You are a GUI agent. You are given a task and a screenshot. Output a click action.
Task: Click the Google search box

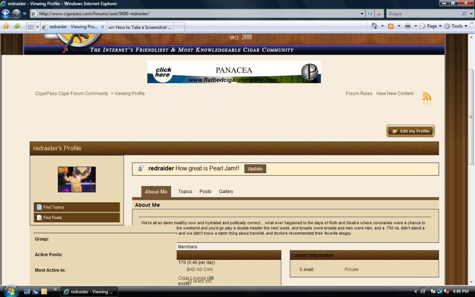[x=423, y=13]
